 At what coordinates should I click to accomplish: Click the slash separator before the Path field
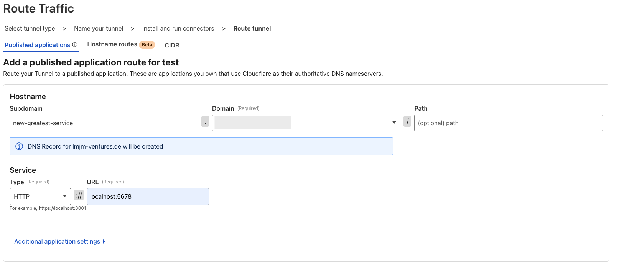(407, 122)
